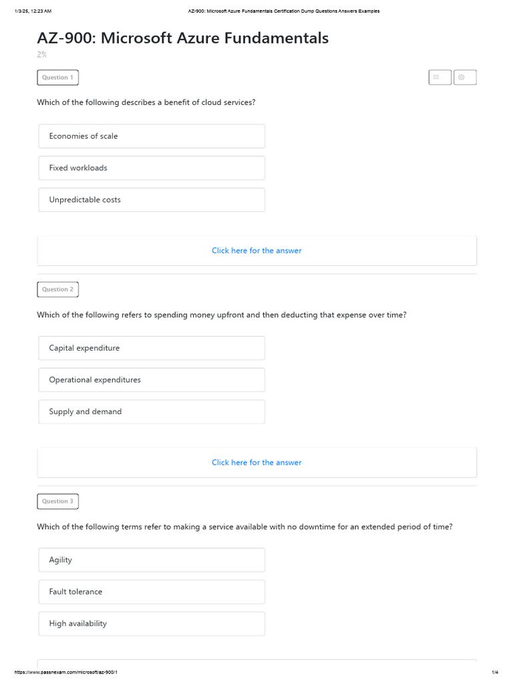Viewport: 513px width, 684px height.
Task: Pick the 'High availability' answer
Action: point(152,623)
